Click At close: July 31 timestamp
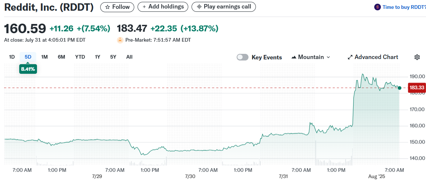426x180 pixels. point(45,40)
